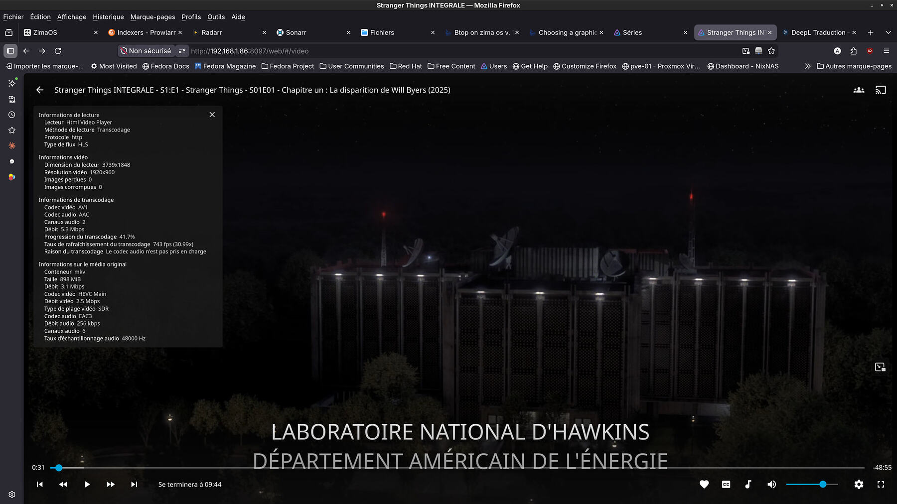Expand the Autres marque-pages folder
Image resolution: width=897 pixels, height=504 pixels.
pos(854,66)
